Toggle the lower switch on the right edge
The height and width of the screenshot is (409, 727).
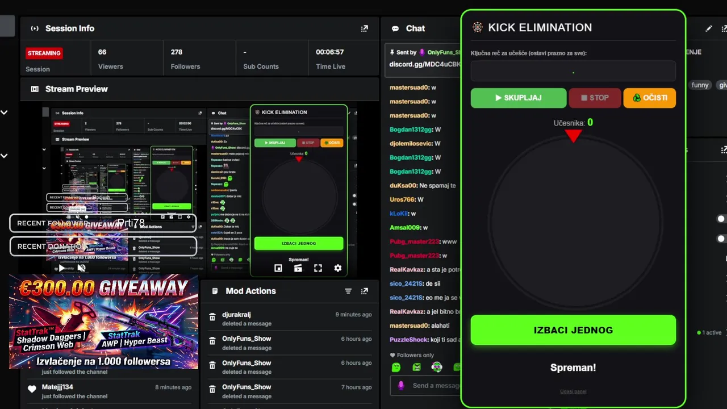click(x=721, y=239)
